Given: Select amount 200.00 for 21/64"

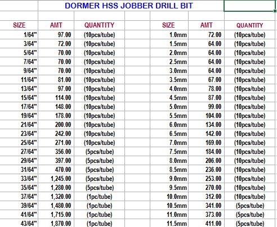Looking at the screenshot, I should click(x=56, y=125).
